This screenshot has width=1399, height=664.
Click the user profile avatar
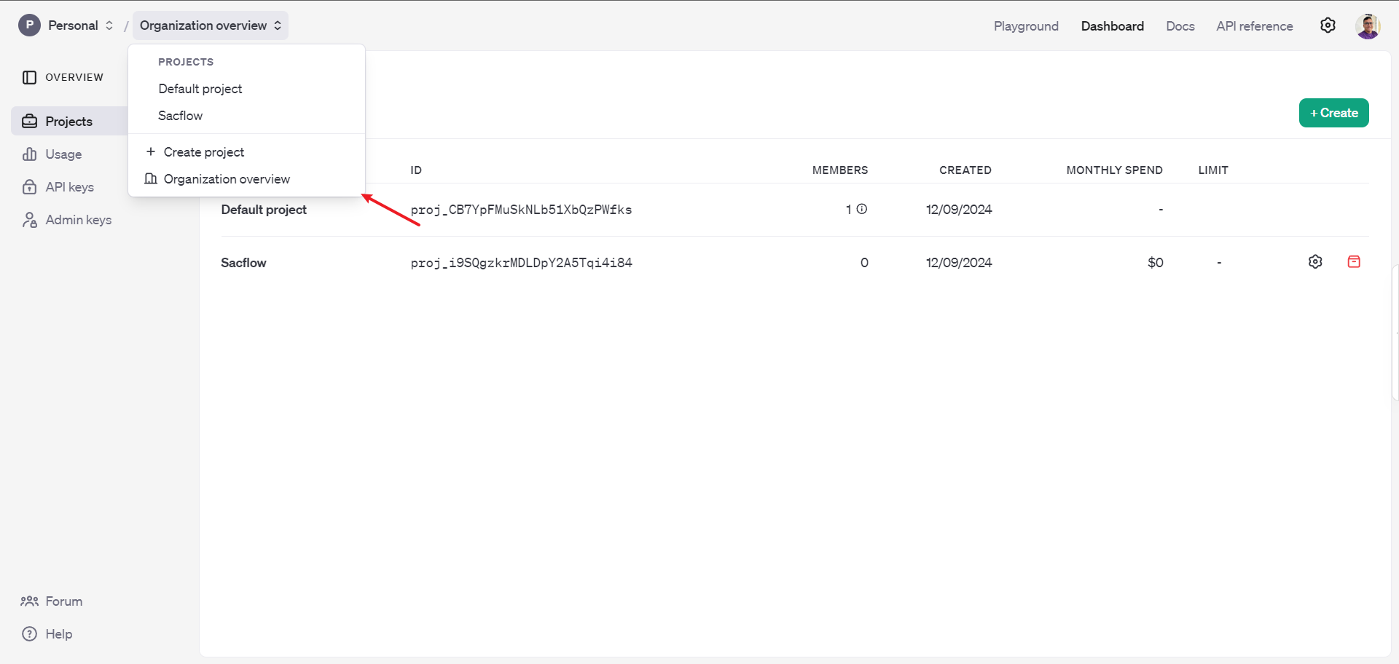pos(1368,25)
